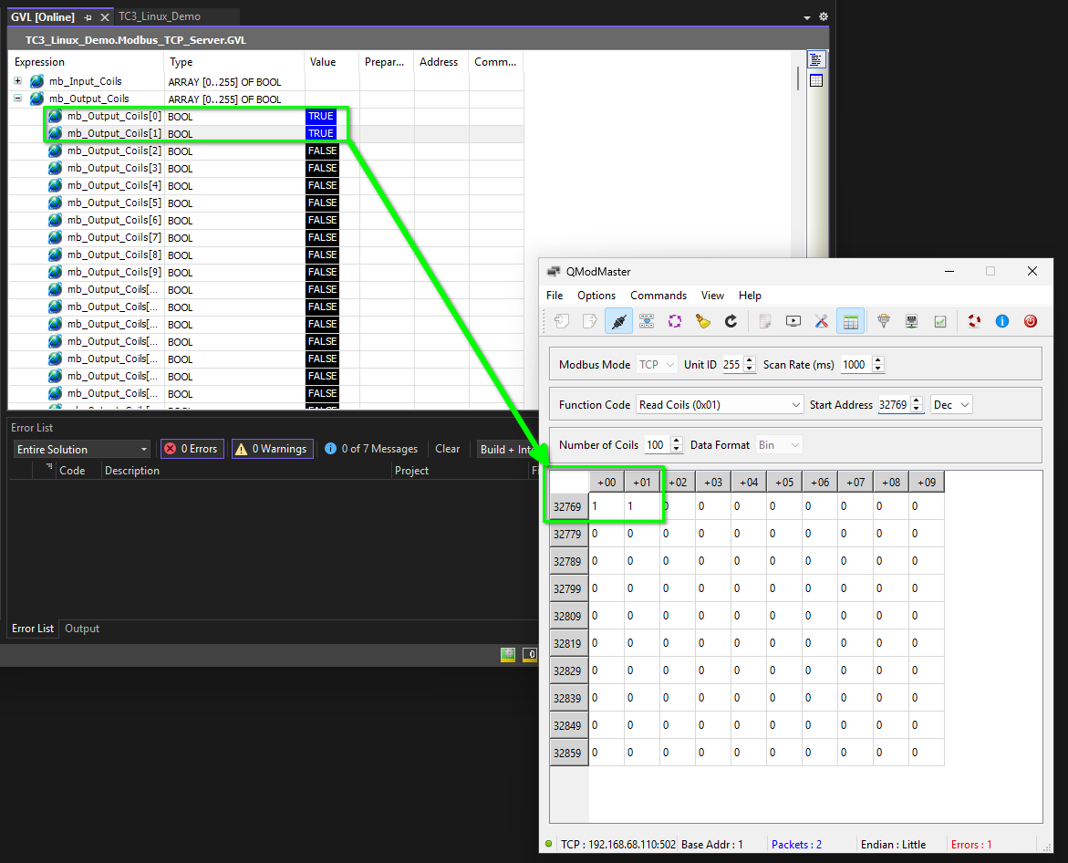
Task: Switch to the TC3_Linux_Demo tab
Action: [x=160, y=16]
